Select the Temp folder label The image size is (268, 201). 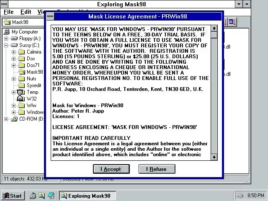coord(33,92)
